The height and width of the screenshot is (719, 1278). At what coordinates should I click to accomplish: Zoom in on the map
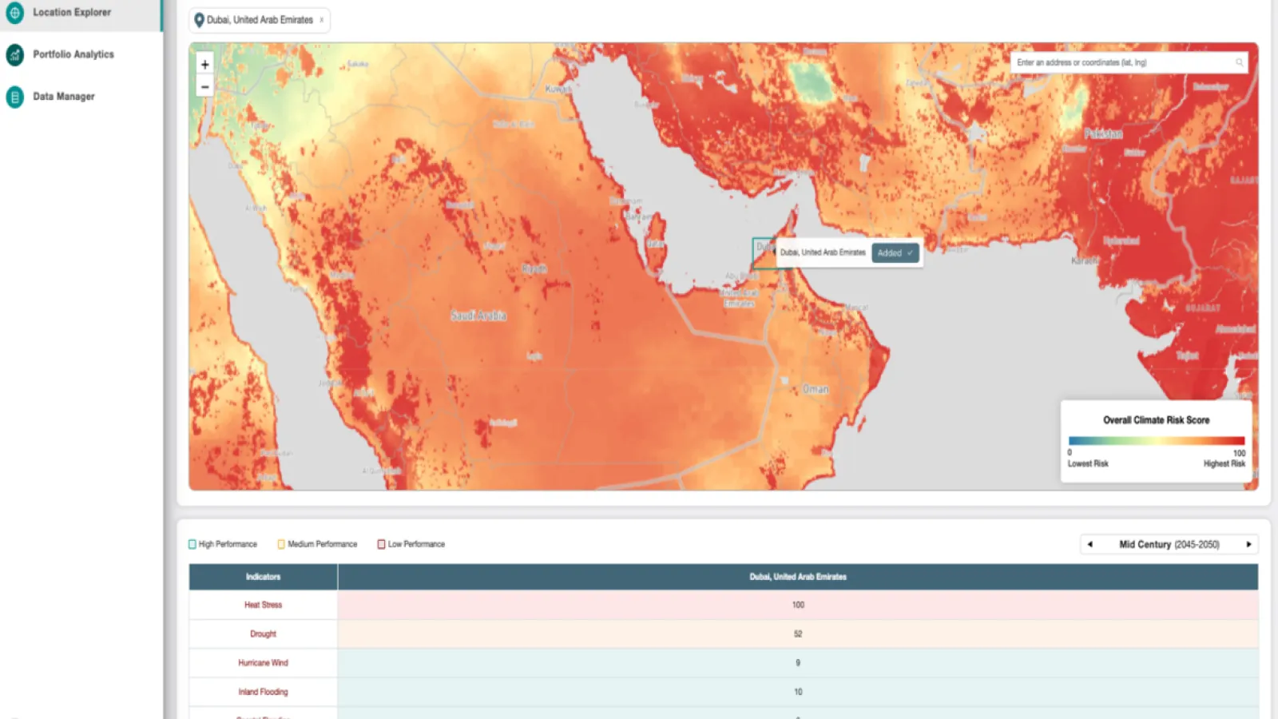[205, 65]
